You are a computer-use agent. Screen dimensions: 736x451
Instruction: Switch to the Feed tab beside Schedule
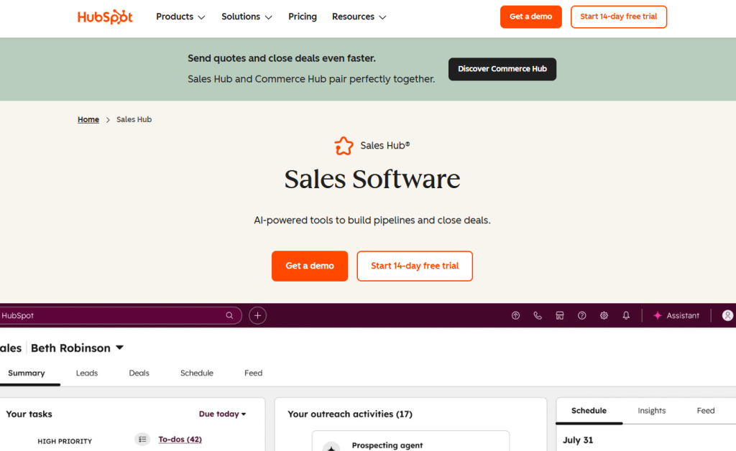click(x=254, y=373)
